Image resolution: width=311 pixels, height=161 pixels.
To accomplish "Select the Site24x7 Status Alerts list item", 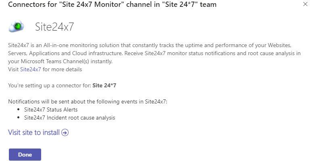I will click(51, 109).
